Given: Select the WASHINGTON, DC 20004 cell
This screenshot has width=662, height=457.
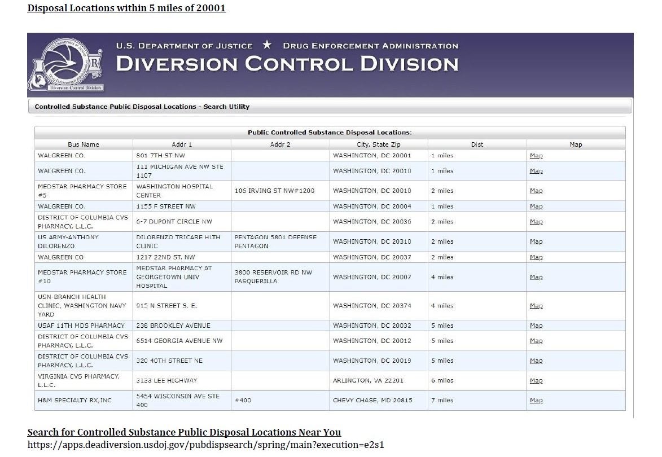Looking at the screenshot, I should (379, 206).
